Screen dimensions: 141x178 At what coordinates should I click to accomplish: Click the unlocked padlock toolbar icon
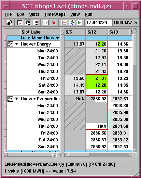[x=10, y=23]
